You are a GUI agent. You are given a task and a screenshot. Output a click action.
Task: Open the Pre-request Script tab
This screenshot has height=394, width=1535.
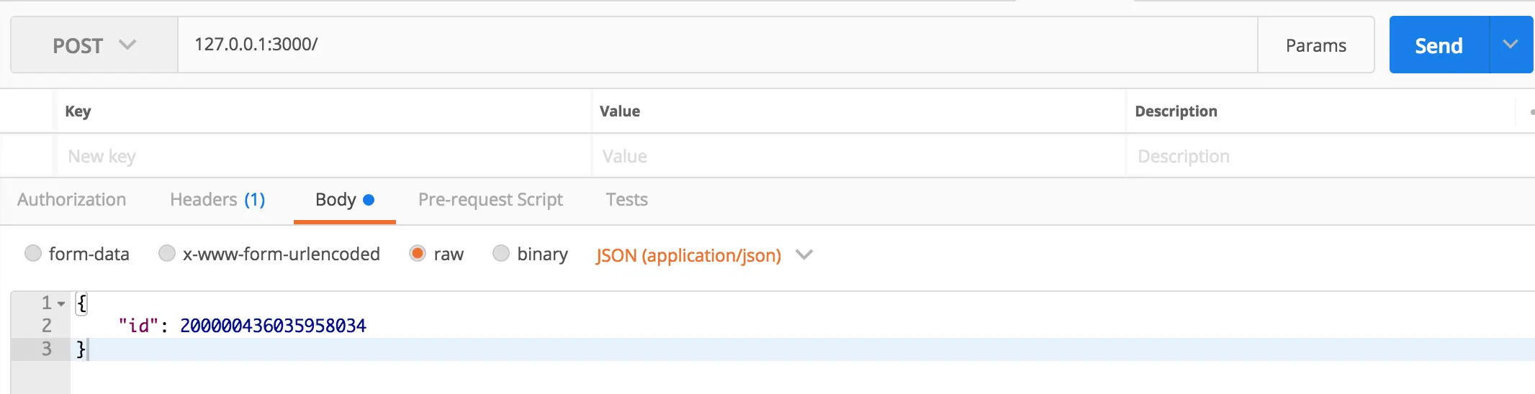(x=490, y=200)
